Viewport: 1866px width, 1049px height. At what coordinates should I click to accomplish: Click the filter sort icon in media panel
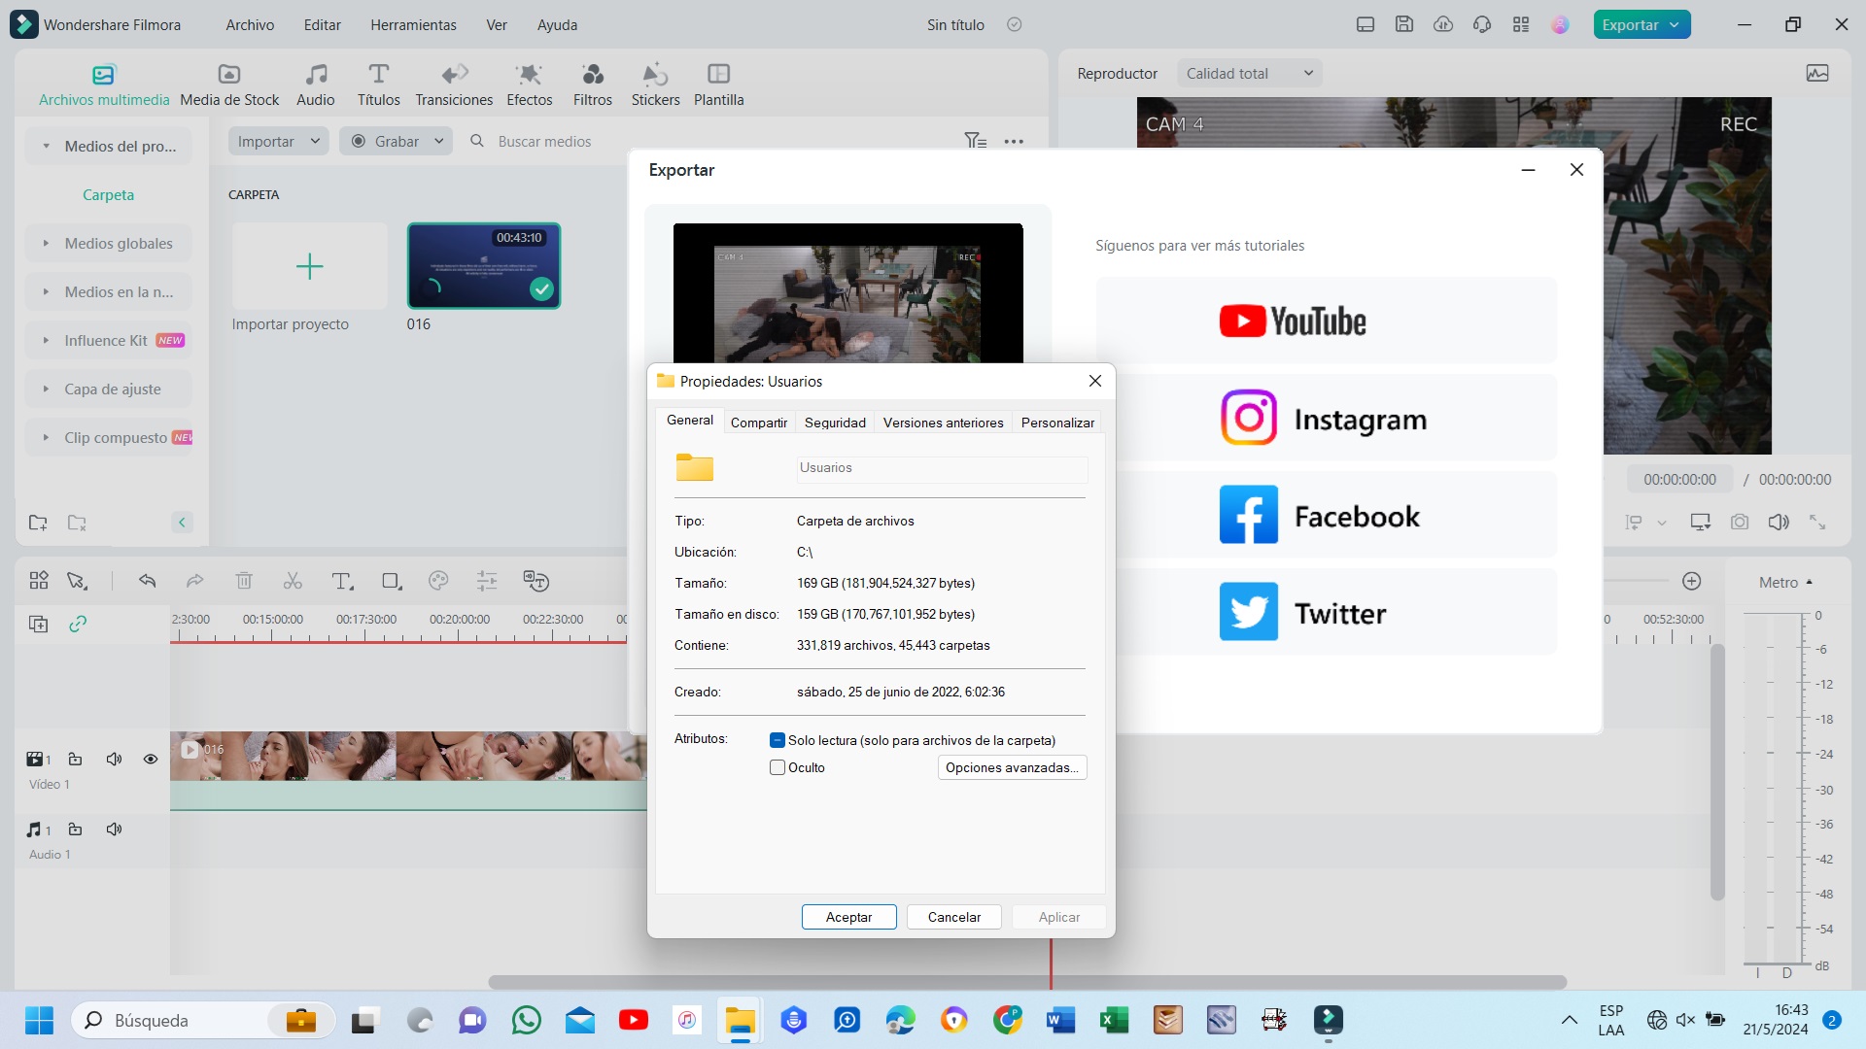tap(975, 141)
